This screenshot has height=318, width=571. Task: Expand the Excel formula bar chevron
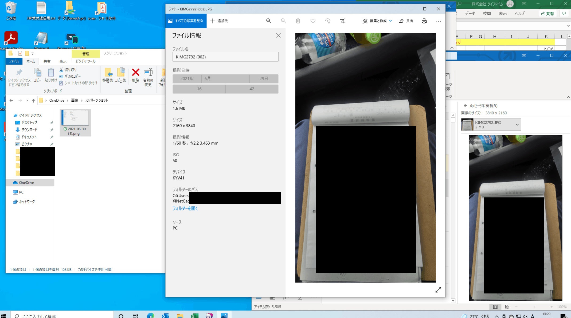pyautogui.click(x=568, y=26)
